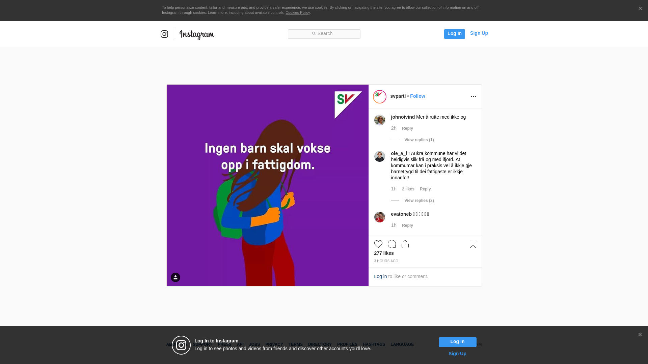Screen dimensions: 648x364
Task: Share the post with share icon
Action: click(405, 244)
